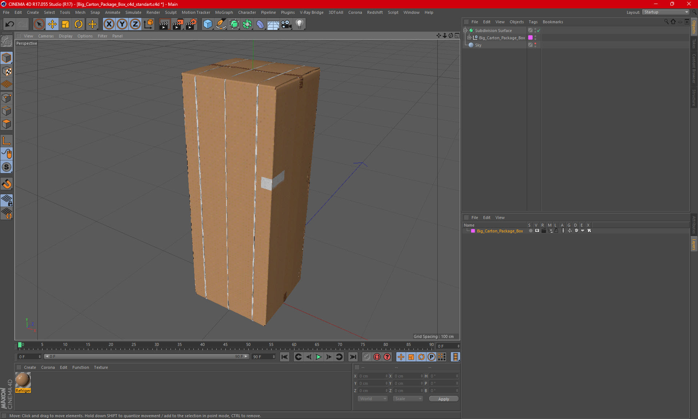This screenshot has width=698, height=419.
Task: Enable Polygons mode in sidebar
Action: pos(7,124)
